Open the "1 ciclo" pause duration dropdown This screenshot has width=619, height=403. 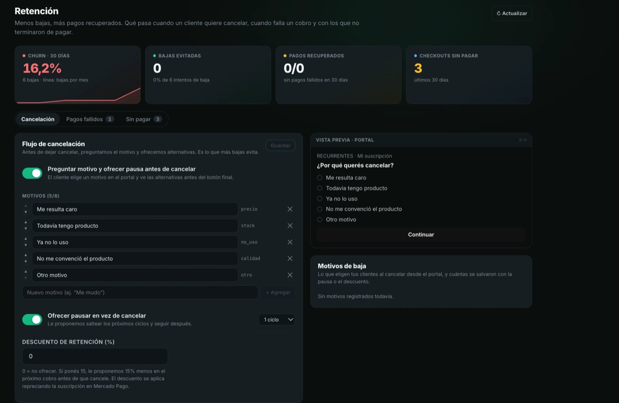coord(277,320)
